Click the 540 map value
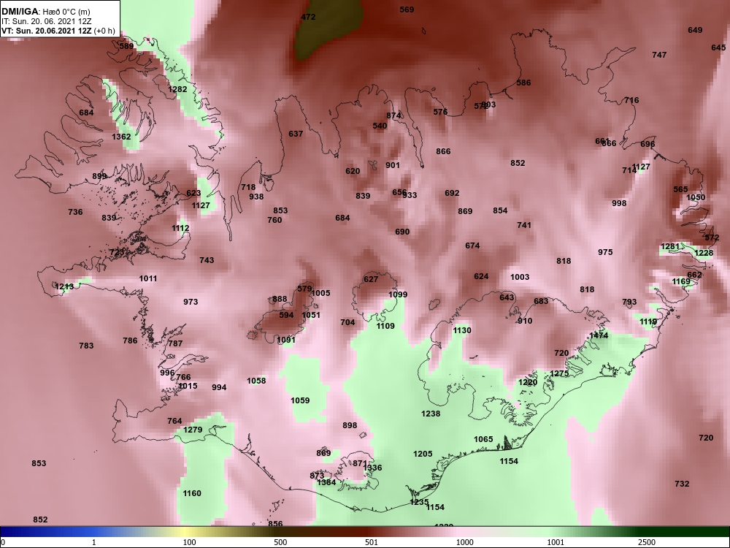Screen dimensions: 730x548 380,126
